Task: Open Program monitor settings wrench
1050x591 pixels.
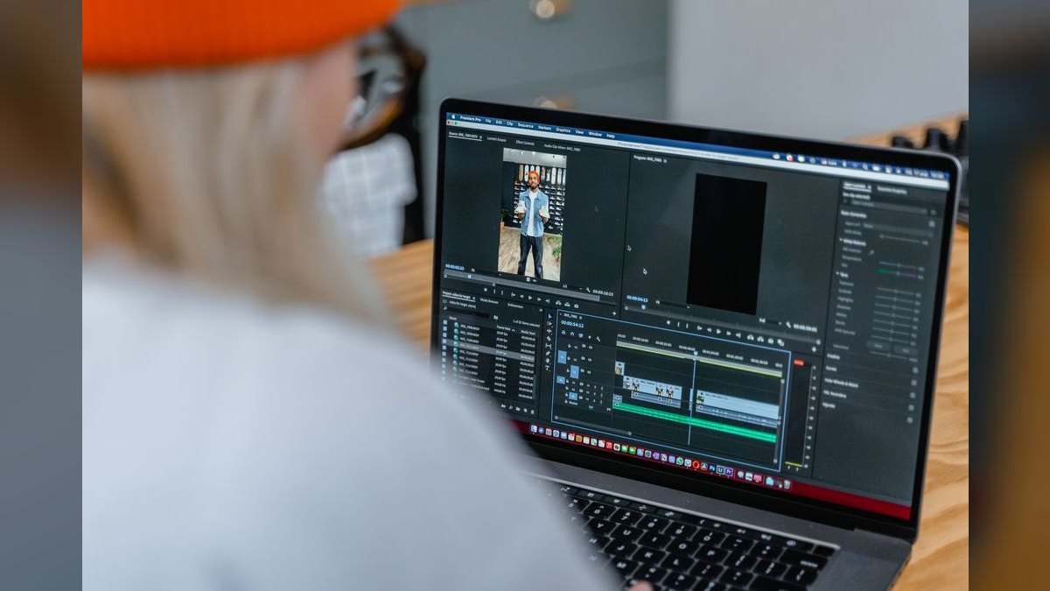Action: [788, 324]
